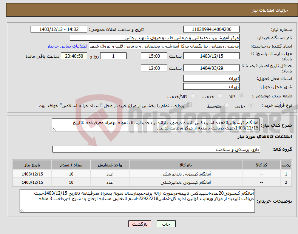
Task: Click unit عدد in row 2
Action: (x=110, y=182)
